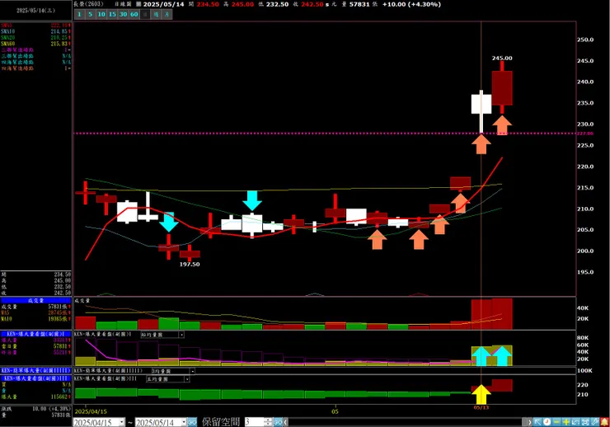Click the stock name 長榮(2603) title
The height and width of the screenshot is (427, 610).
(x=88, y=4)
